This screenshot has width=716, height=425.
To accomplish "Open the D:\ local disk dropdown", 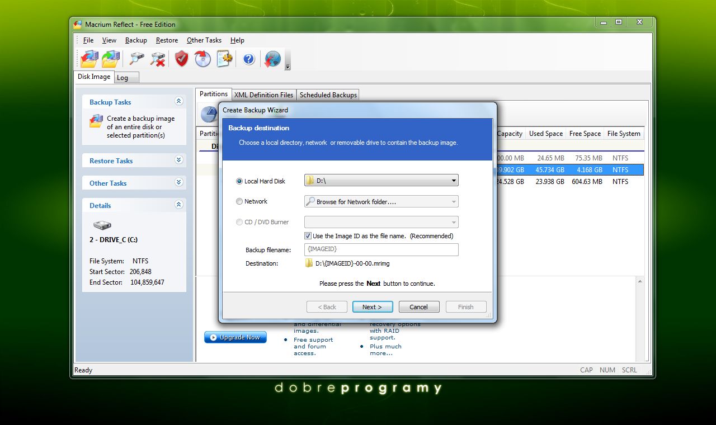I will [x=454, y=181].
